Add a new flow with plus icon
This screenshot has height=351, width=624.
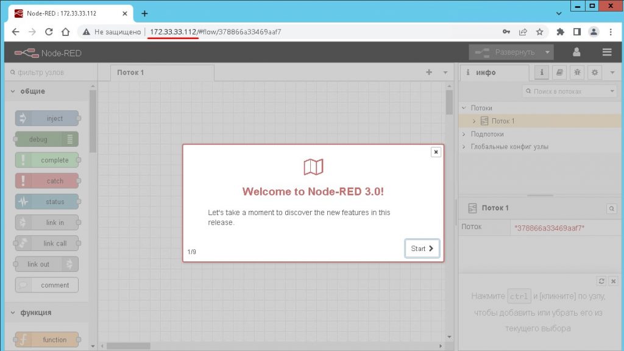click(429, 73)
